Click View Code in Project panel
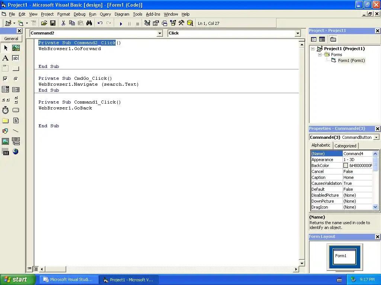This screenshot has height=285, width=381. (314, 39)
